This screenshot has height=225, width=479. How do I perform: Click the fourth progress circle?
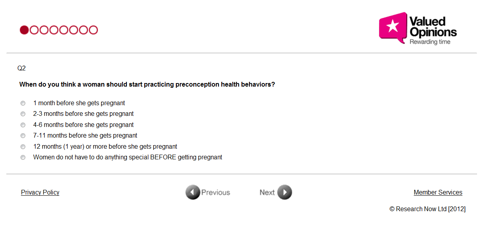(54, 30)
